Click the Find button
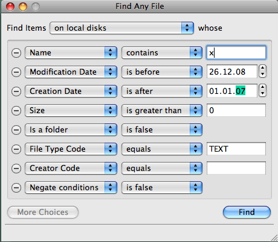Viewport: 278px width, 242px height. tap(247, 212)
